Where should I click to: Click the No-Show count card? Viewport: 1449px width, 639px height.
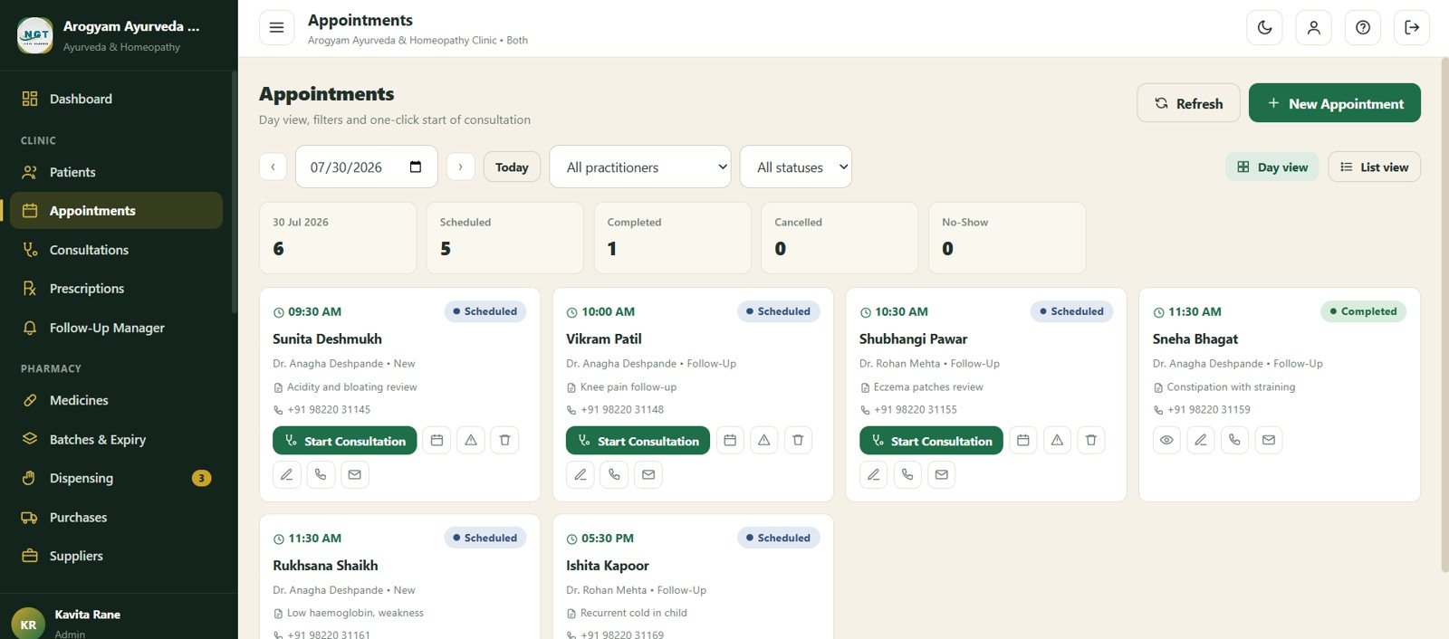[1007, 237]
